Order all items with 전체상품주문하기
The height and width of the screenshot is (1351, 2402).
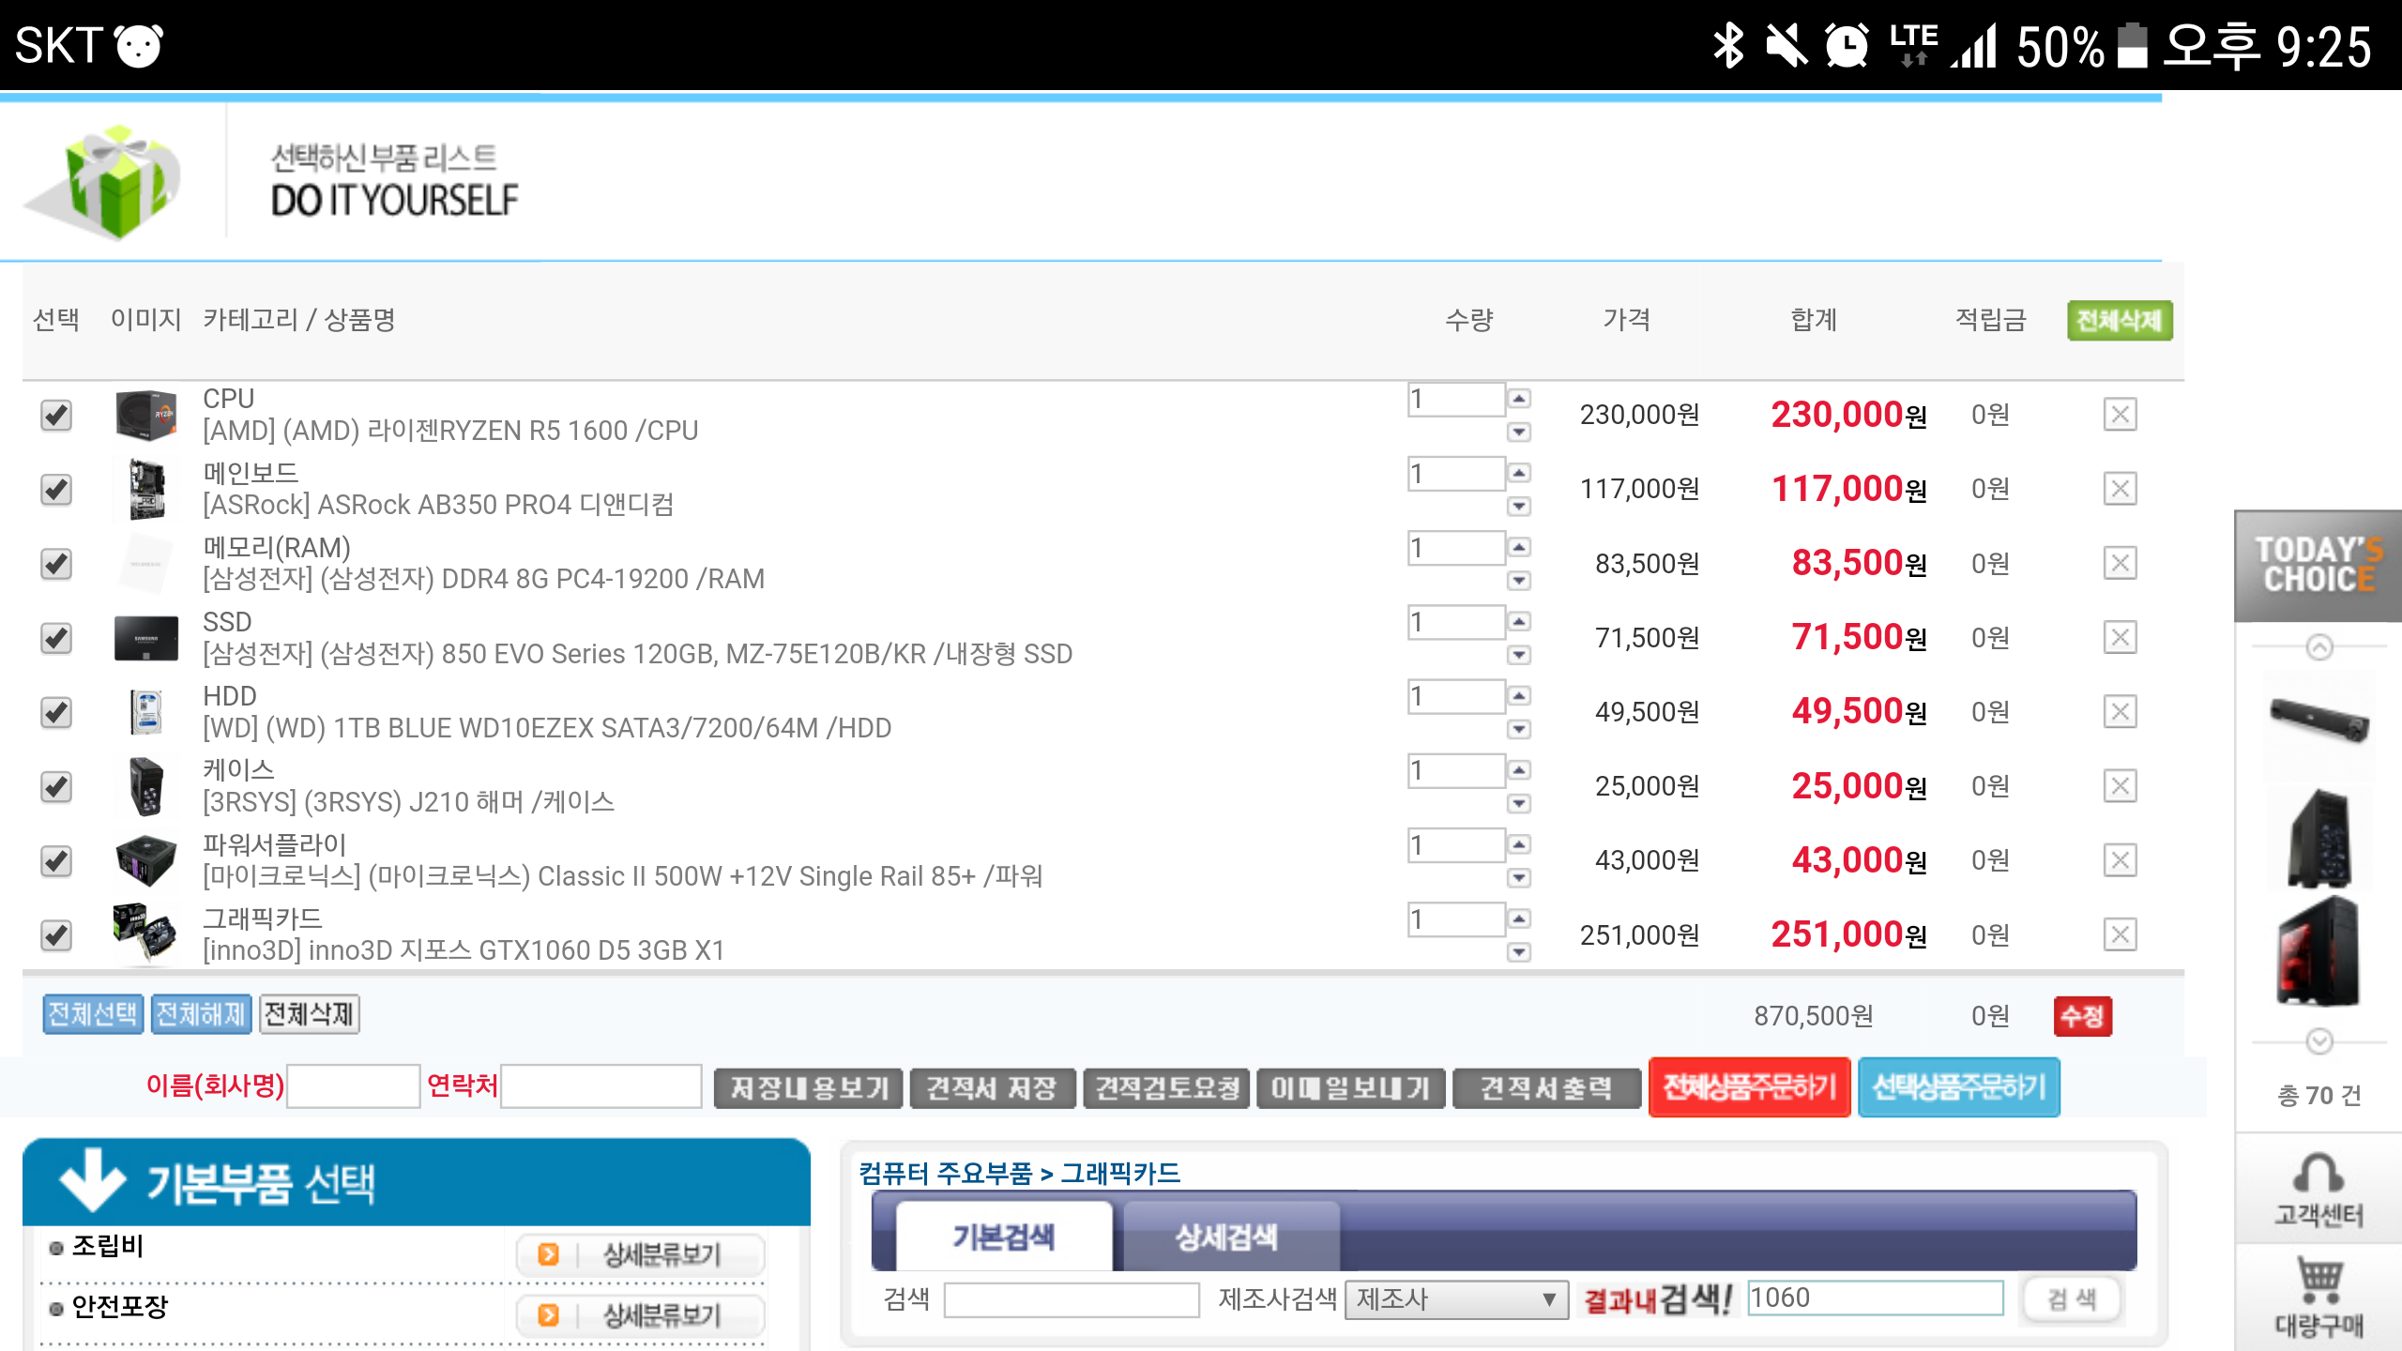[x=1750, y=1087]
